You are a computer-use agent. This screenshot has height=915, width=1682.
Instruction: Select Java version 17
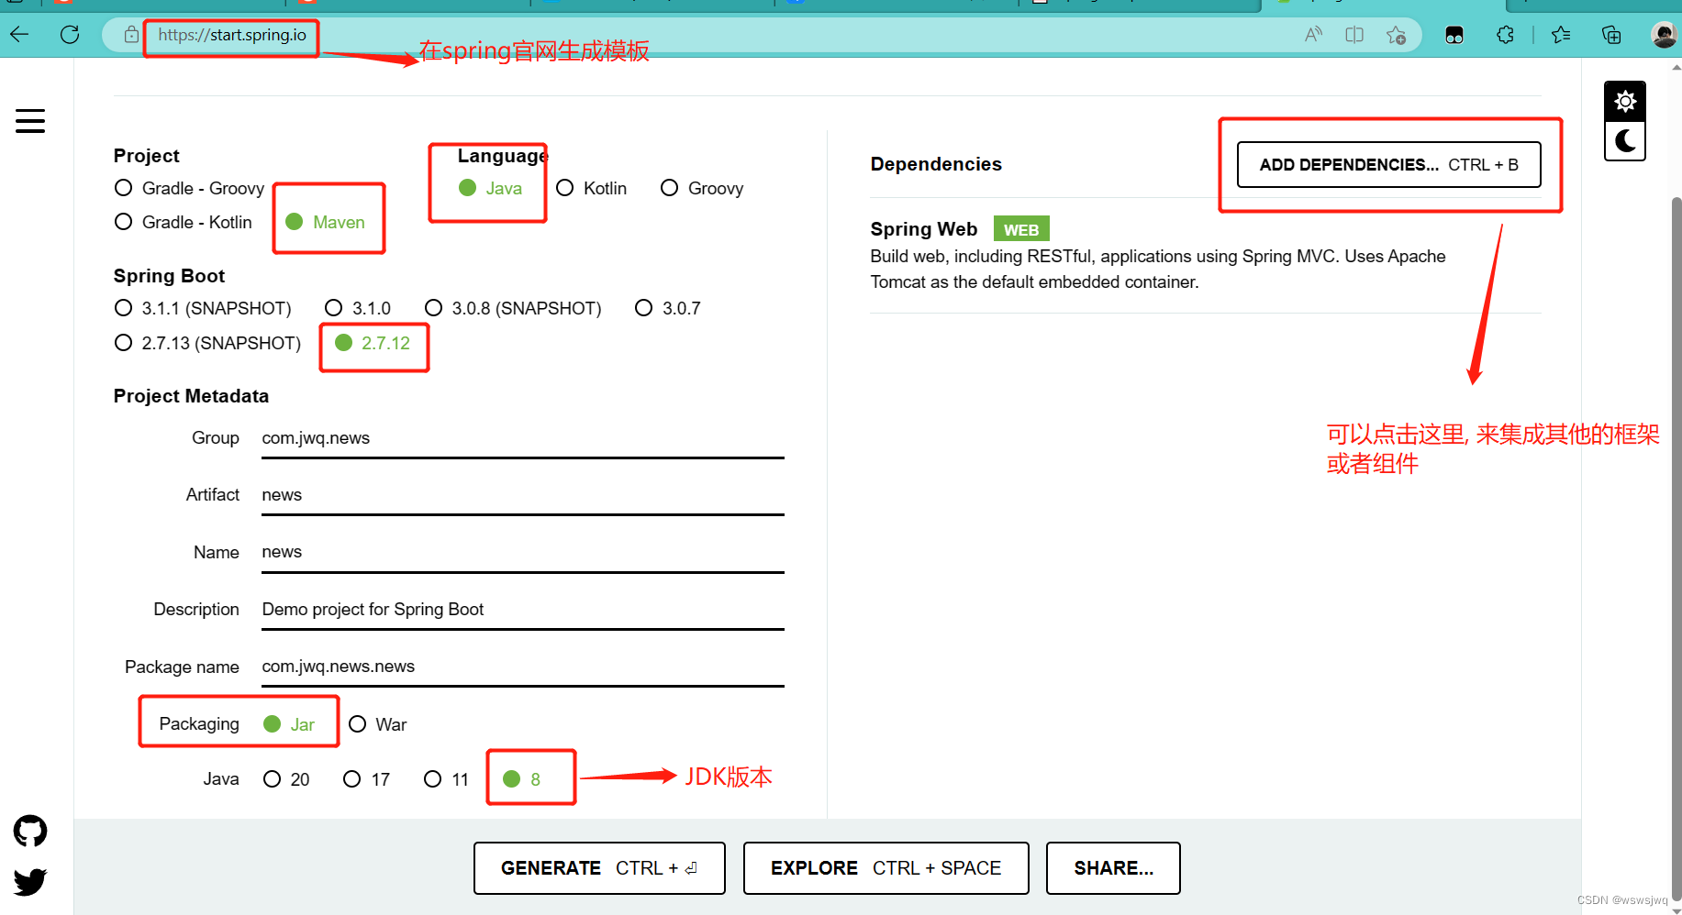(x=367, y=779)
